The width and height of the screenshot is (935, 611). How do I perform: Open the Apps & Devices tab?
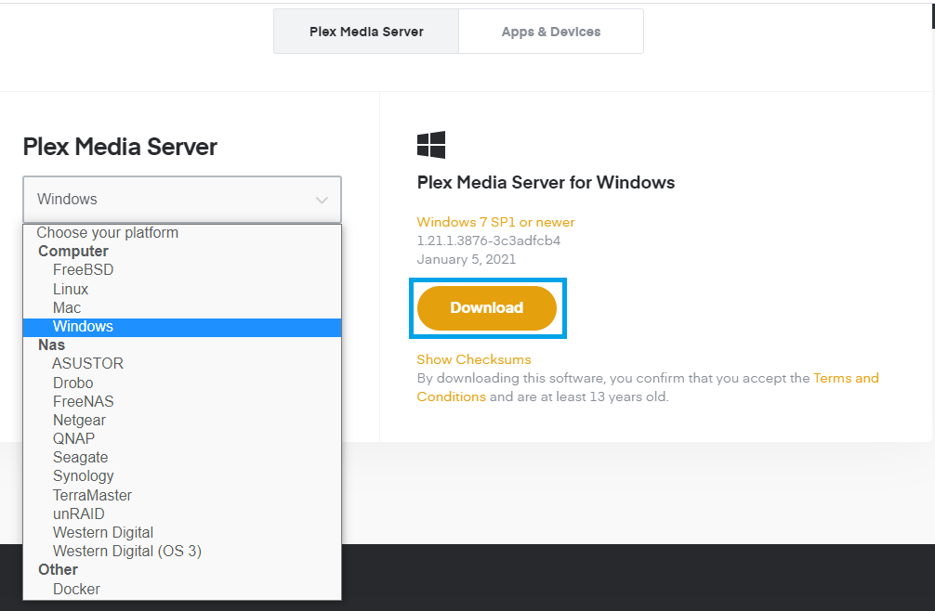551,32
